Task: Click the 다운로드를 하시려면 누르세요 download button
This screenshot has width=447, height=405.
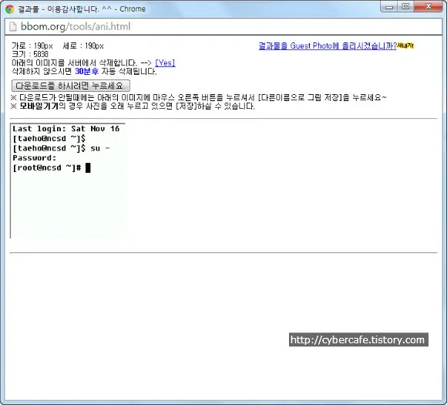Action: click(x=71, y=86)
